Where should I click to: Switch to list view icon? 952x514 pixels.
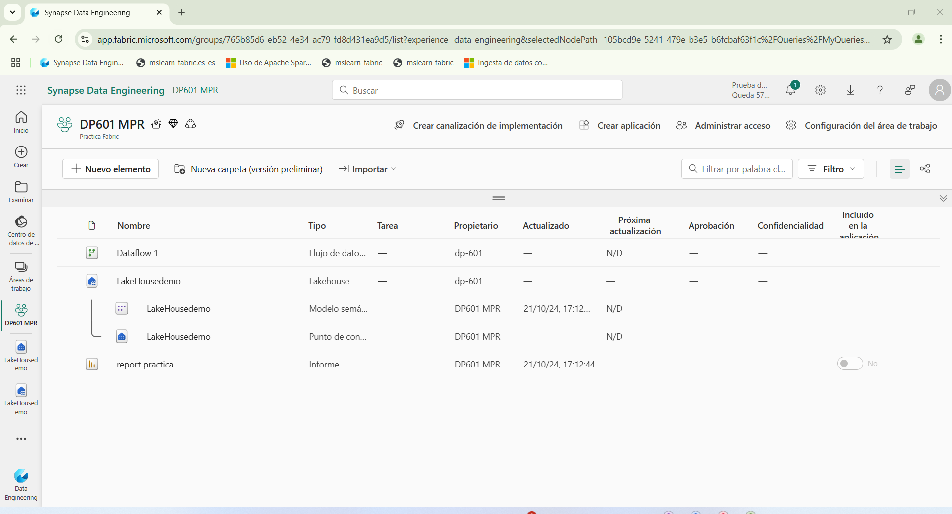coord(899,169)
